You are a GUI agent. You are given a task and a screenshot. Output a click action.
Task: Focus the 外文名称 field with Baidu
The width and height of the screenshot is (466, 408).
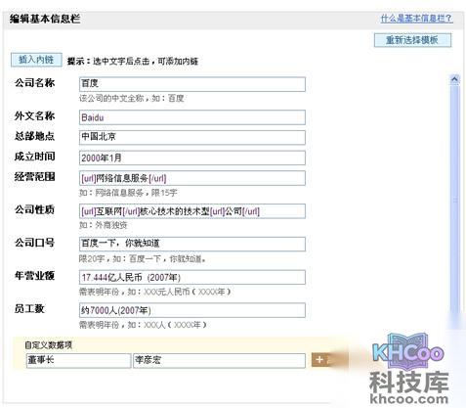pos(192,117)
